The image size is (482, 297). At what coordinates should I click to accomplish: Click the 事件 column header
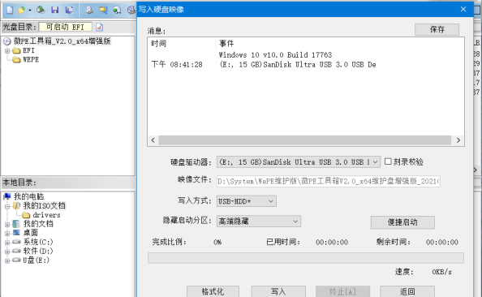(x=226, y=44)
